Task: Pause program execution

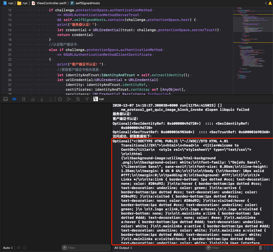Action: point(24,99)
